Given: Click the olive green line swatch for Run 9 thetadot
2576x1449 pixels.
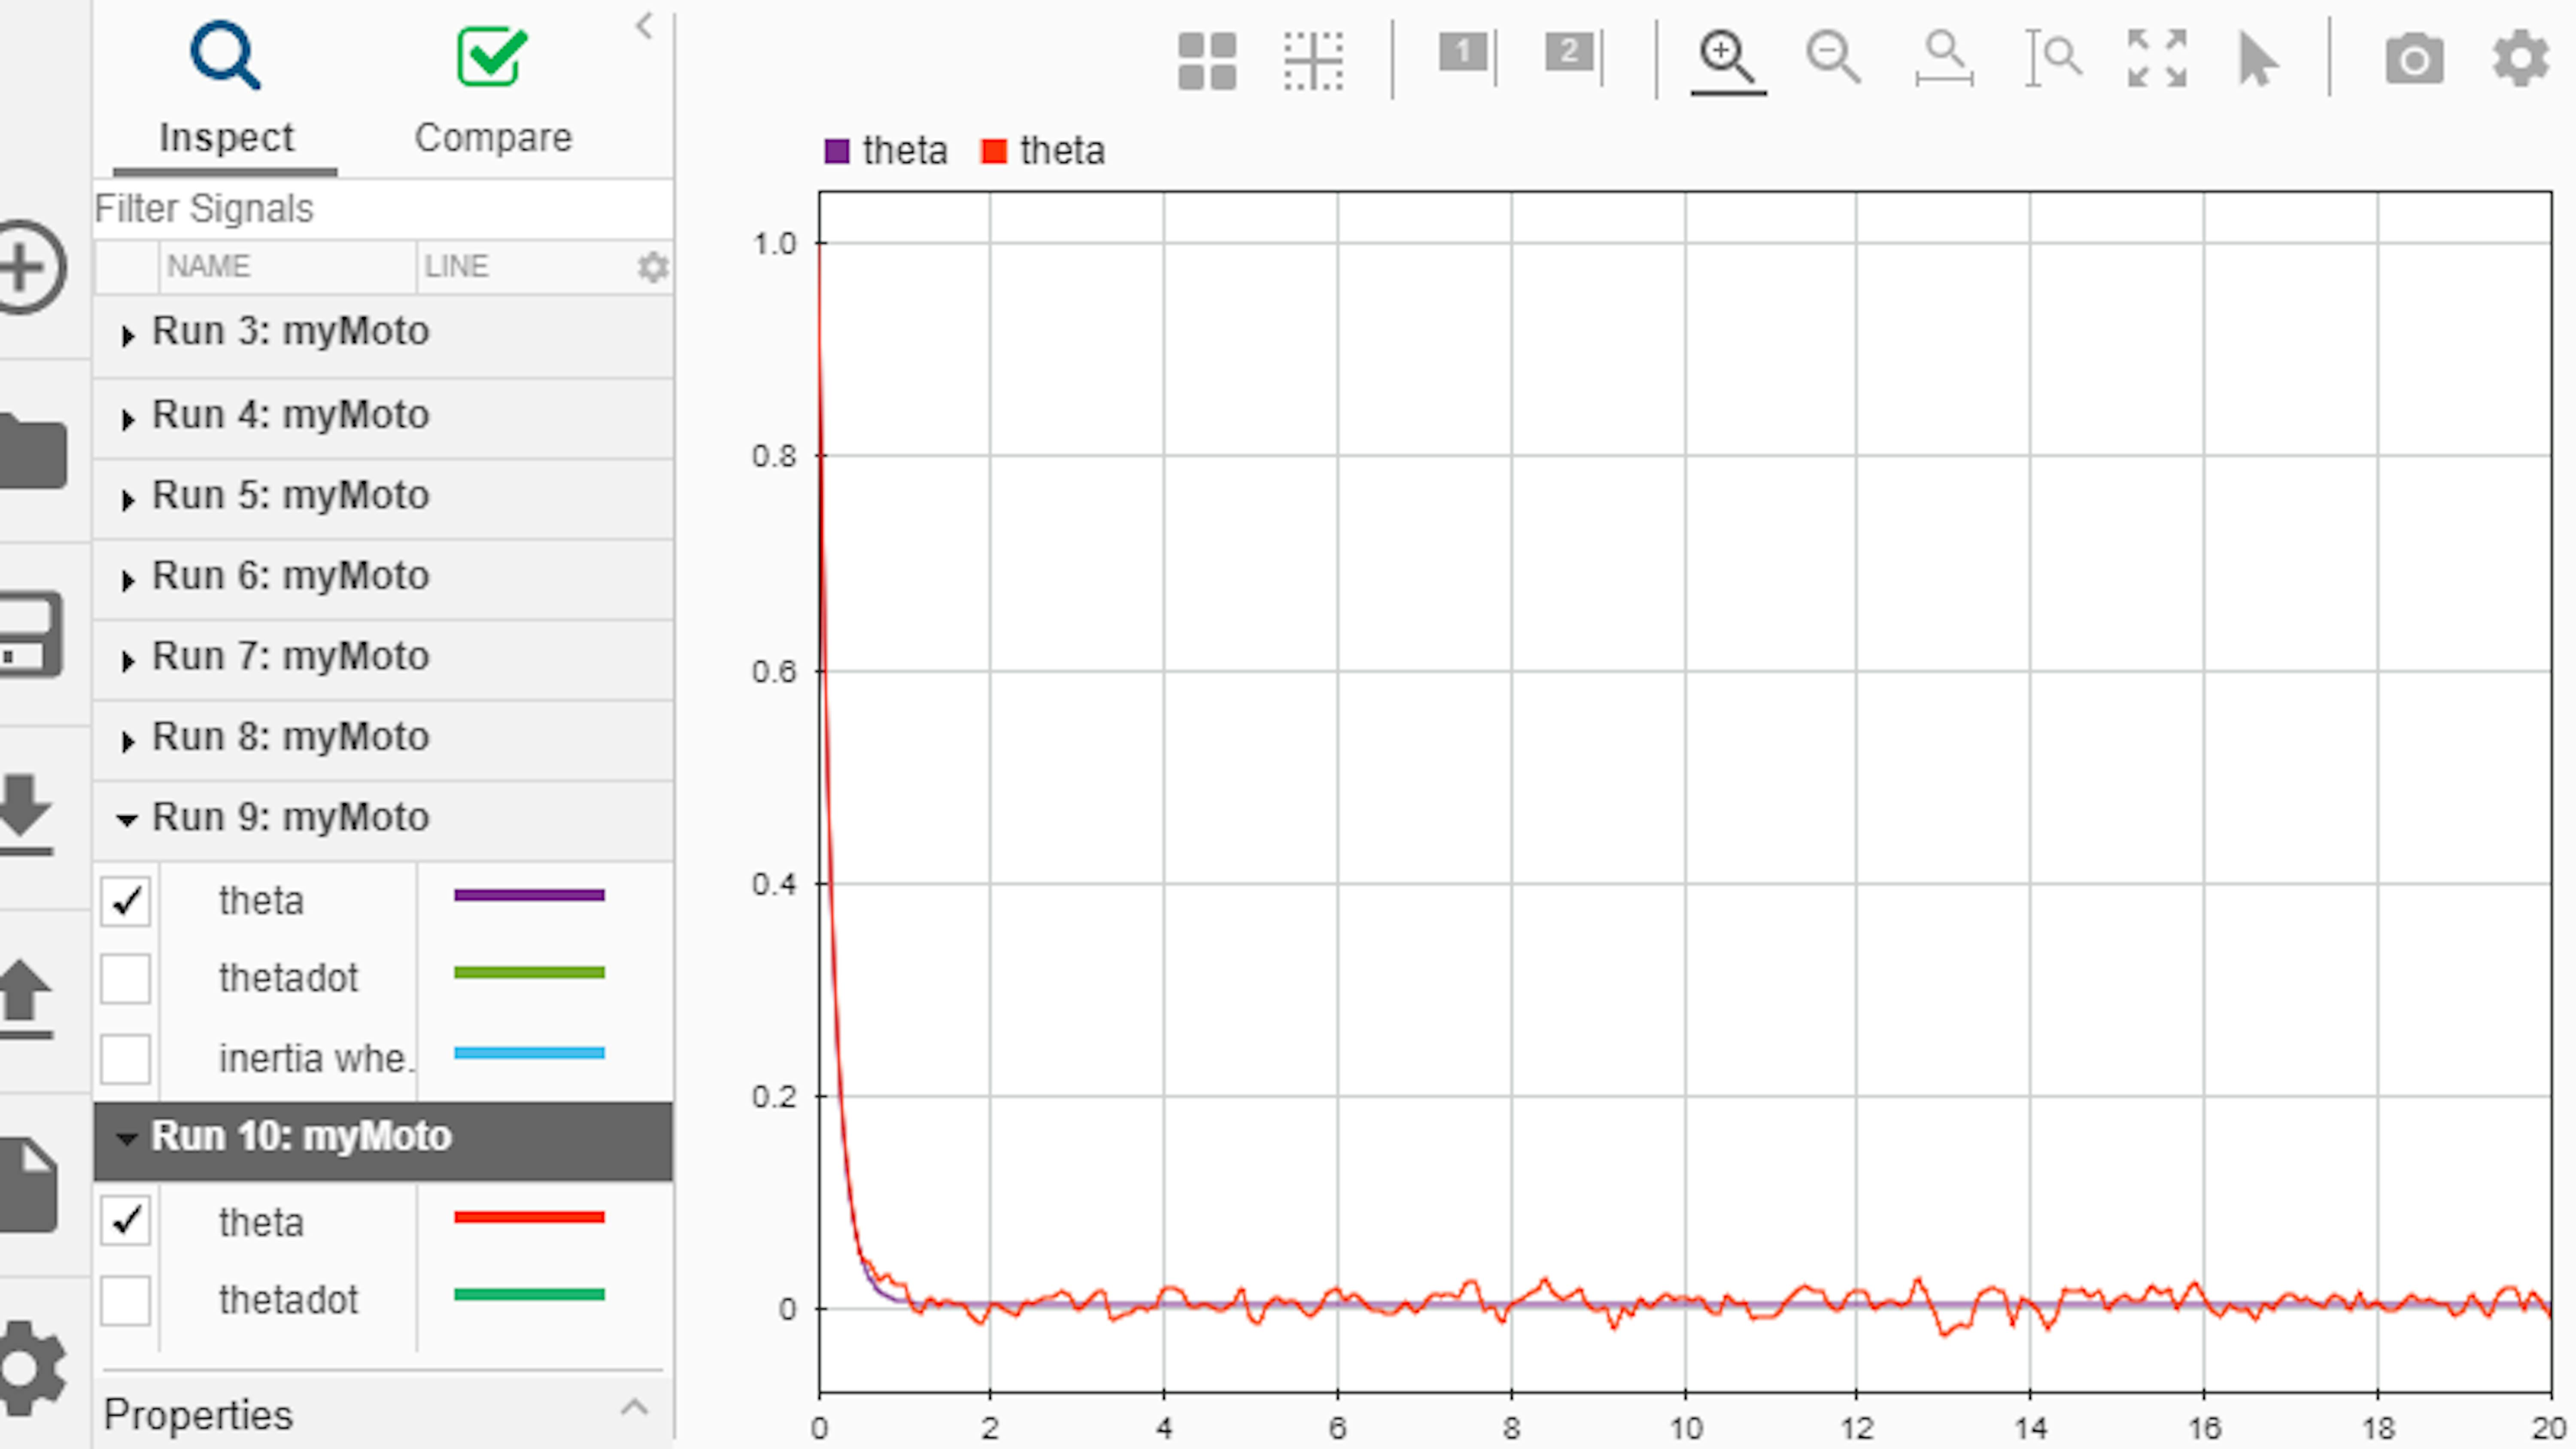Looking at the screenshot, I should coord(529,972).
